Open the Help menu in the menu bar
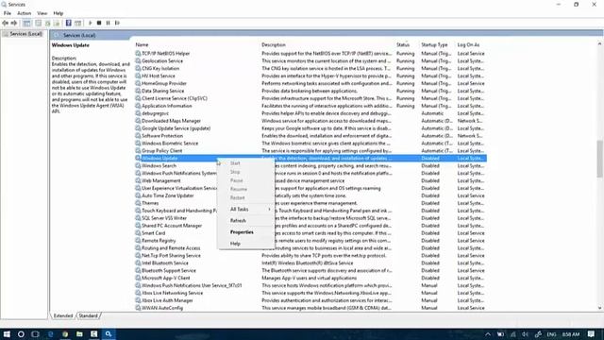Screen dimensions: 604x340 point(59,13)
